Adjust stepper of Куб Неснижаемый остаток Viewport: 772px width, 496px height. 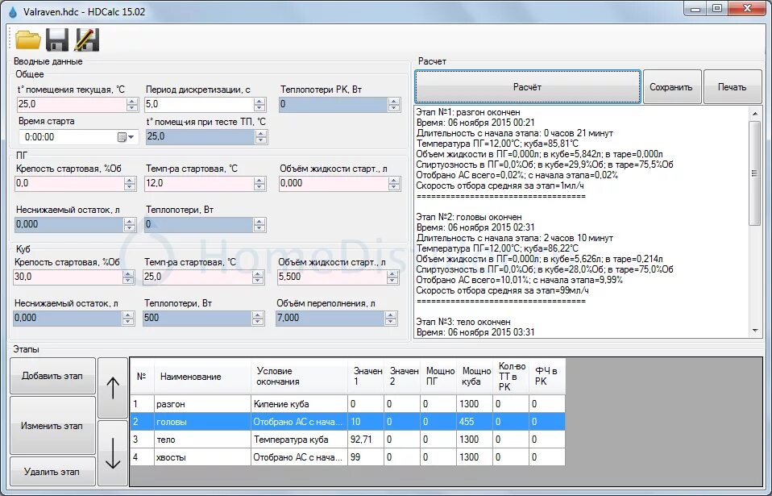click(x=128, y=319)
